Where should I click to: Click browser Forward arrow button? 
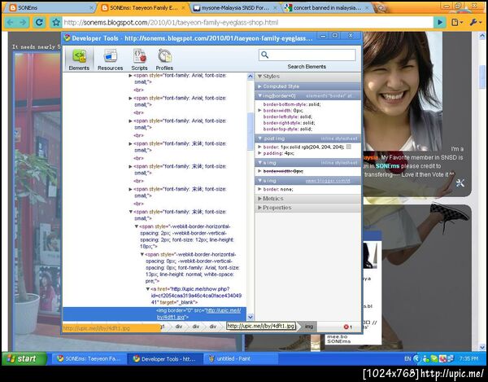(23, 22)
